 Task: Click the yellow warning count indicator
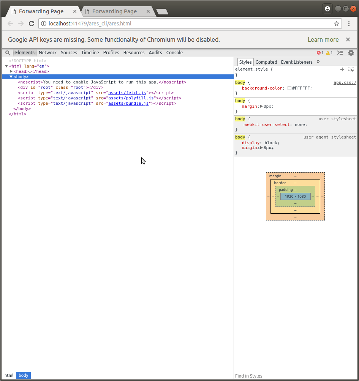click(329, 53)
